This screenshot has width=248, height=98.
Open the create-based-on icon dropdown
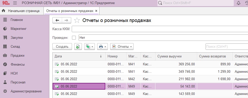[x=90, y=47]
